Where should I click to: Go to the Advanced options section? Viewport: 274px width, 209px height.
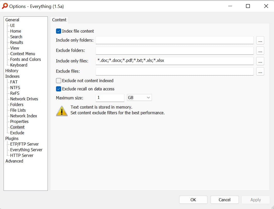click(14, 161)
